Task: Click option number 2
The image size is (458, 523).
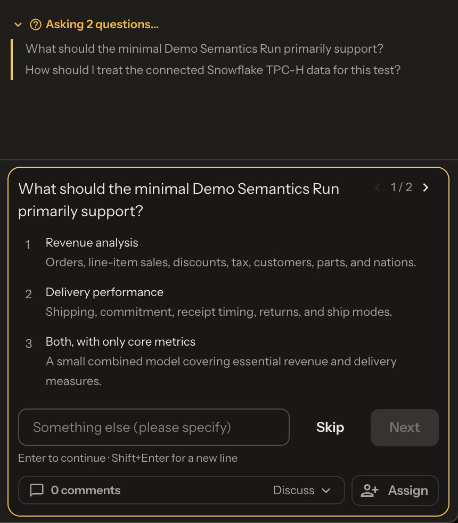Action: 28,294
